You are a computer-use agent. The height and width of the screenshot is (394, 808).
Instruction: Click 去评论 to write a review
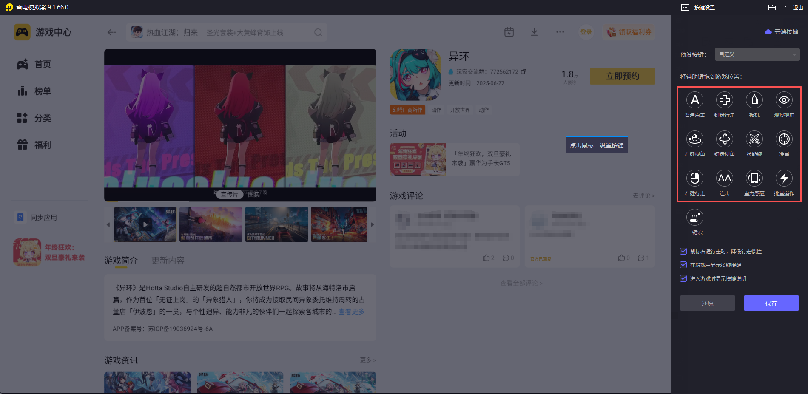coord(644,196)
